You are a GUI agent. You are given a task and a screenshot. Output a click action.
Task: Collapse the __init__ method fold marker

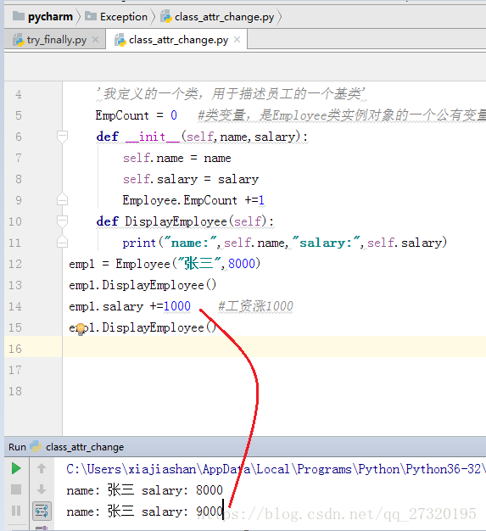pyautogui.click(x=62, y=137)
